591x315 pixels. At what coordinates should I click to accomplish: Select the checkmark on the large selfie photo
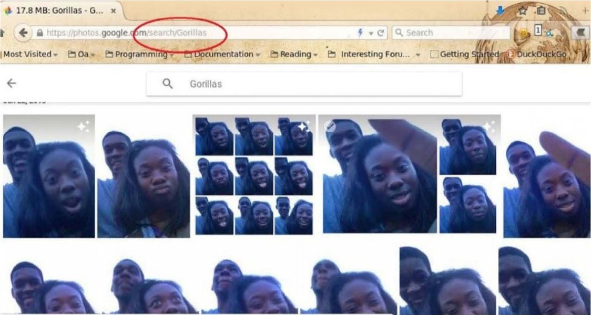tap(331, 124)
